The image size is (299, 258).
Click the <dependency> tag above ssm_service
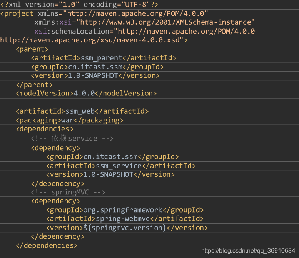click(x=55, y=148)
